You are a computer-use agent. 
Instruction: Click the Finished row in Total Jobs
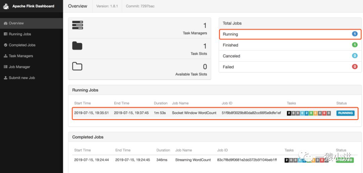290,45
